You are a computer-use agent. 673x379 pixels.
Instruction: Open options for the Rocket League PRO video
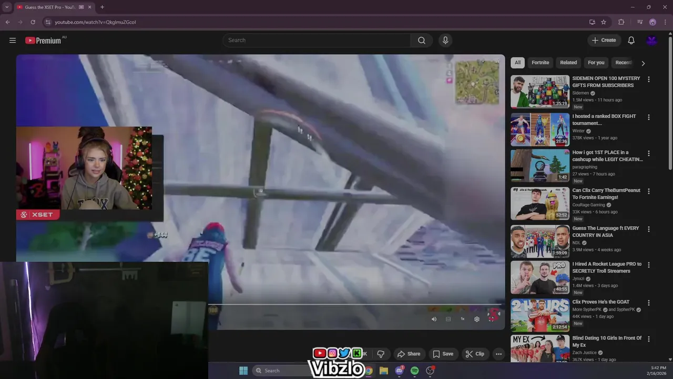click(x=648, y=265)
